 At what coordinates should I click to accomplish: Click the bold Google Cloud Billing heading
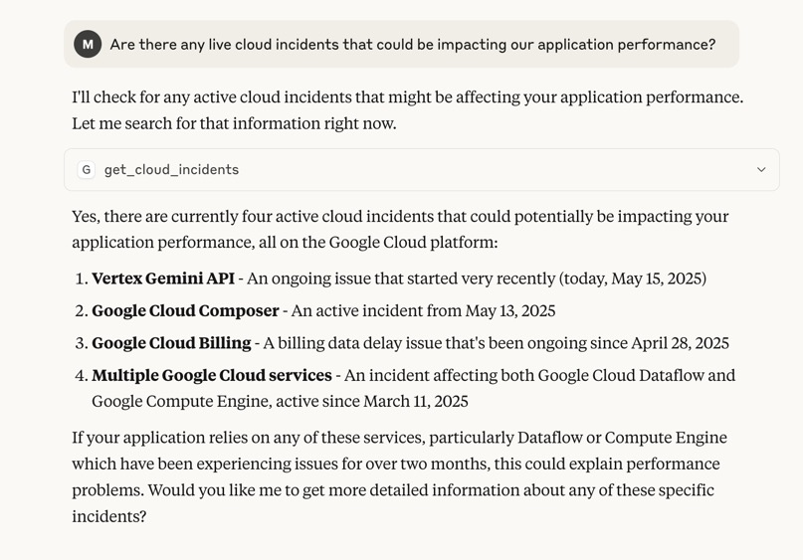click(171, 343)
